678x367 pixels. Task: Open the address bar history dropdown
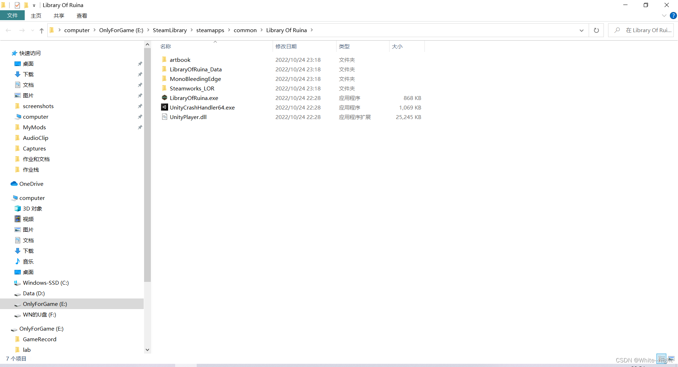click(582, 30)
